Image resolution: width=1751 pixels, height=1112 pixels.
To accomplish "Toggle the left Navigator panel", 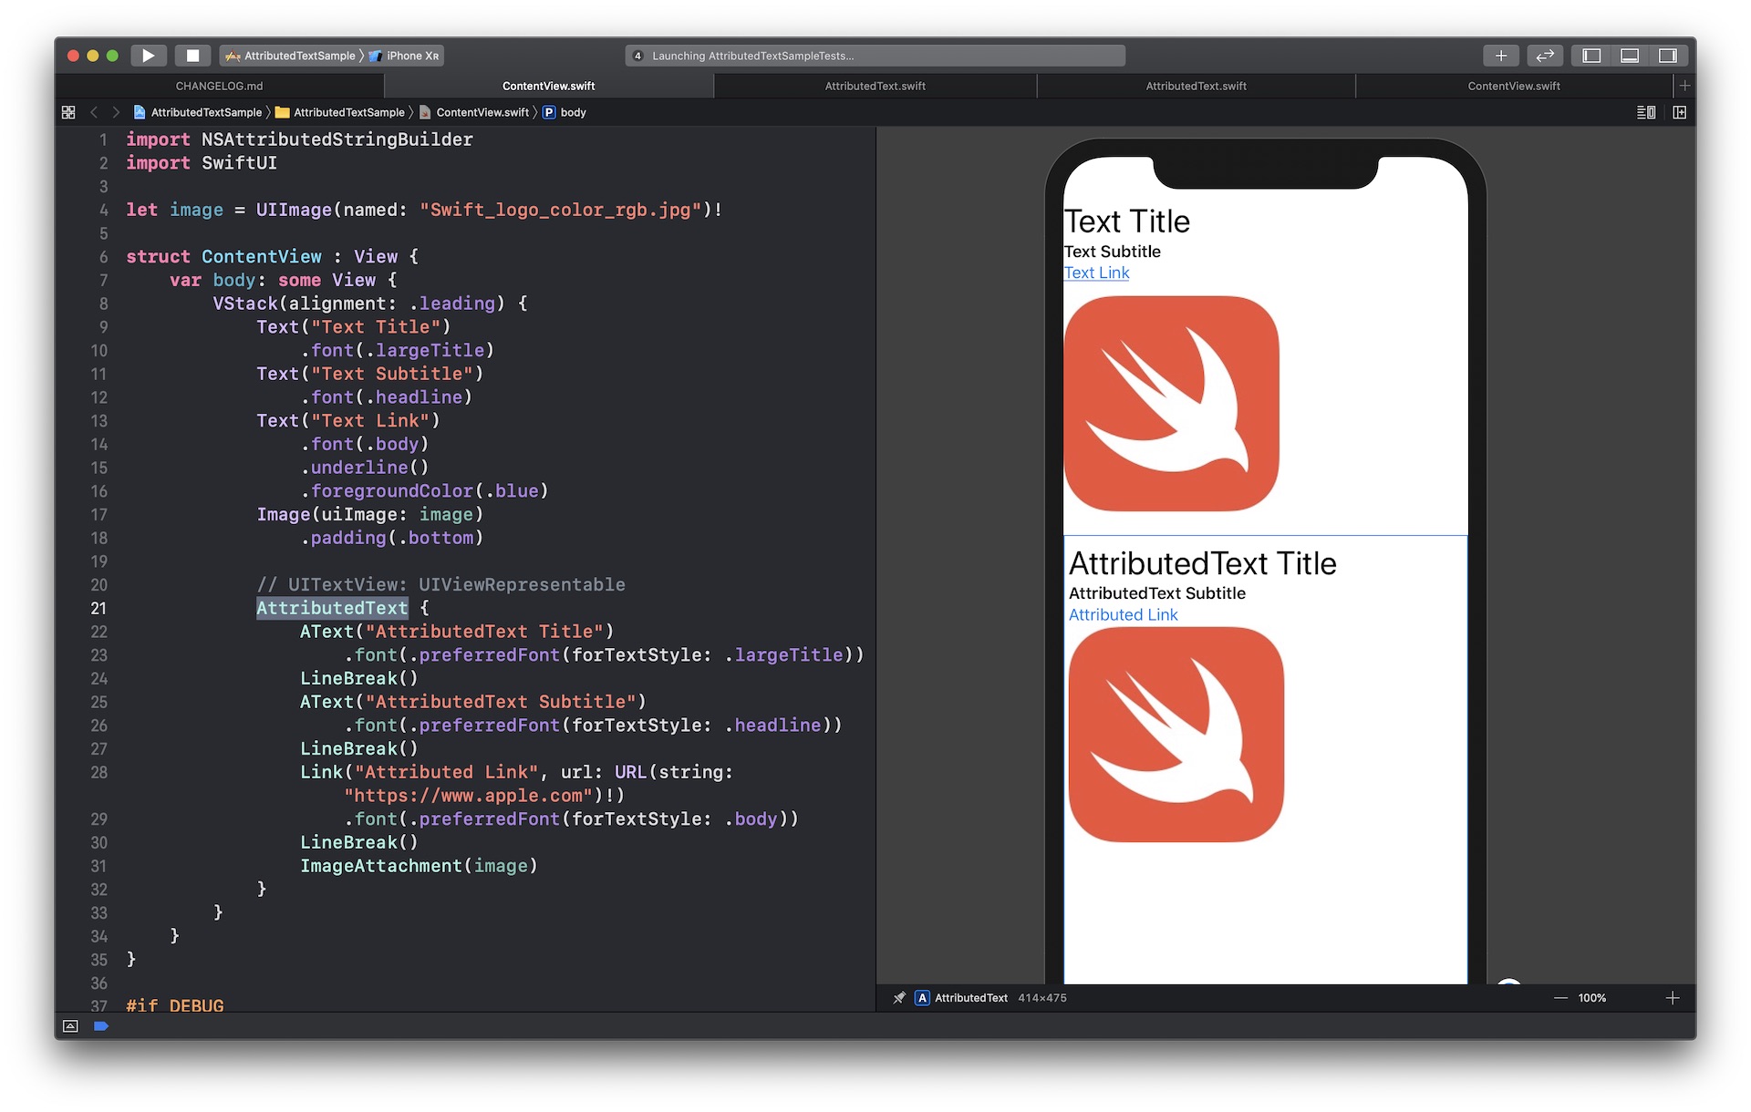I will pyautogui.click(x=1591, y=56).
